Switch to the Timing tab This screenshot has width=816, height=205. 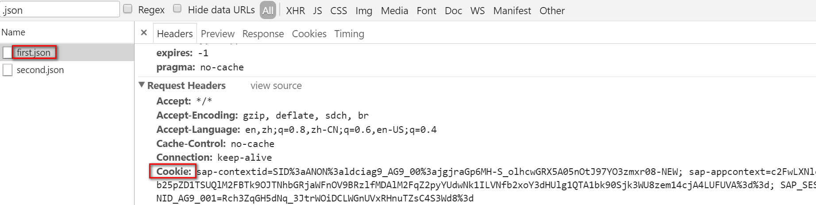(x=349, y=34)
